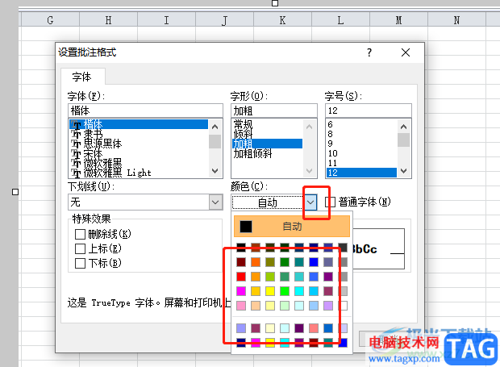The image size is (500, 367).
Task: Select the highlighted 楷体 font entry
Action: click(139, 124)
